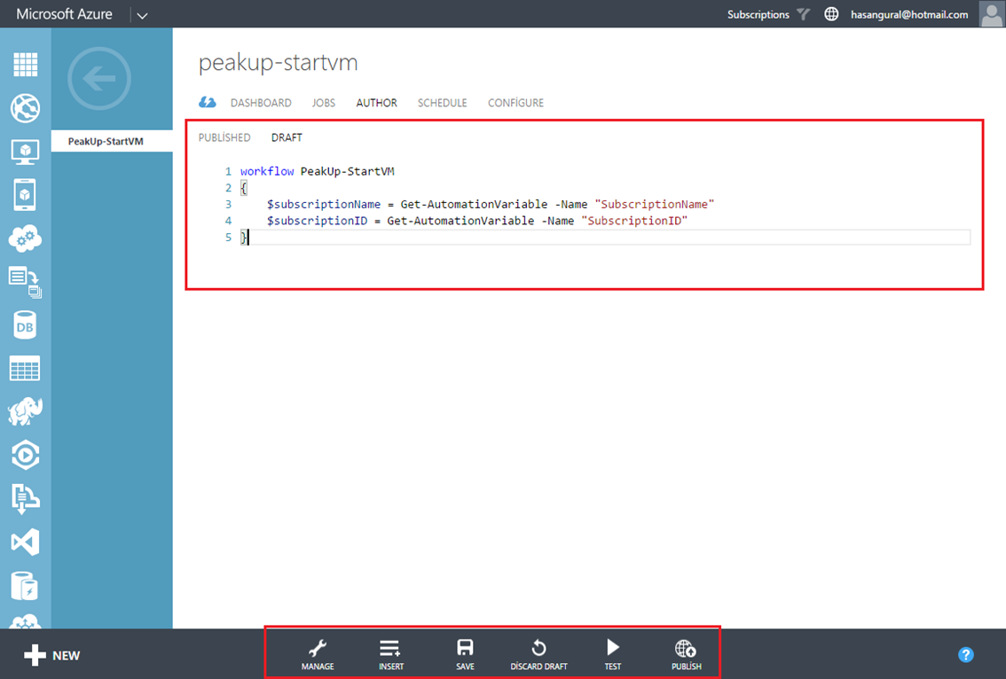Open Visual Studio Online icon in sidebar

click(x=25, y=542)
